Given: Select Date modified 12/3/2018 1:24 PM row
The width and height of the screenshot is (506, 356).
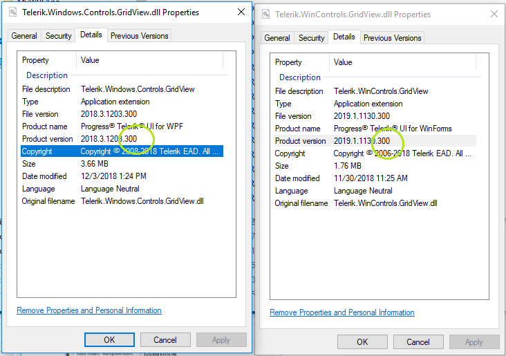Looking at the screenshot, I should coord(122,176).
